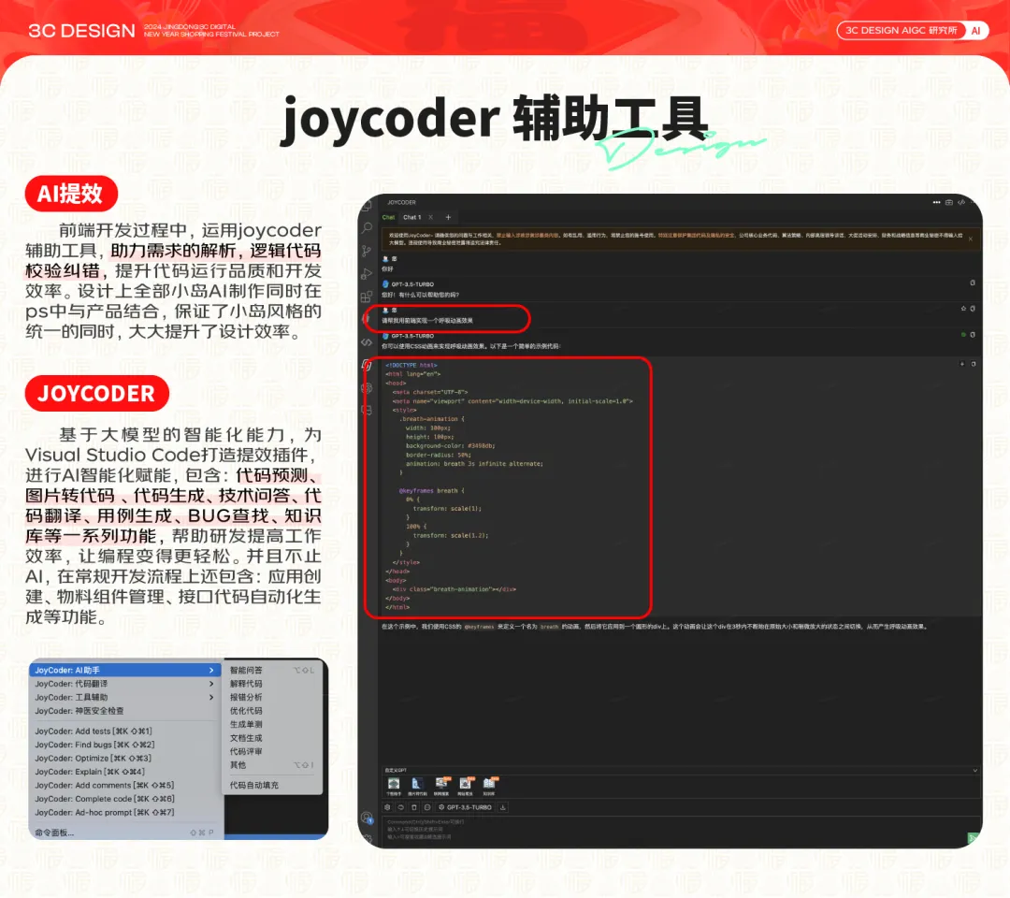The height and width of the screenshot is (898, 1010).
Task: Open the Explorer files icon in the activity bar
Action: (x=367, y=206)
